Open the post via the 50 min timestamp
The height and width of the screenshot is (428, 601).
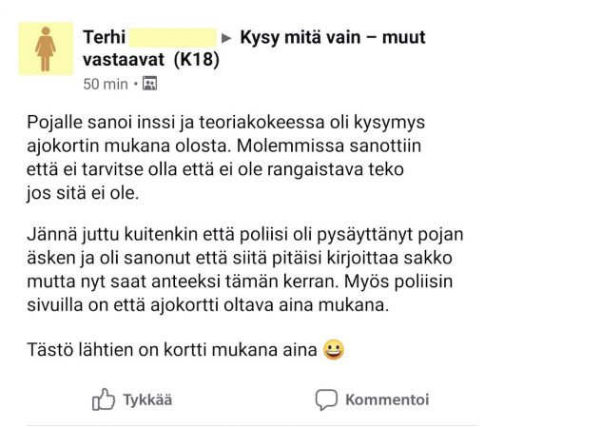pos(105,84)
